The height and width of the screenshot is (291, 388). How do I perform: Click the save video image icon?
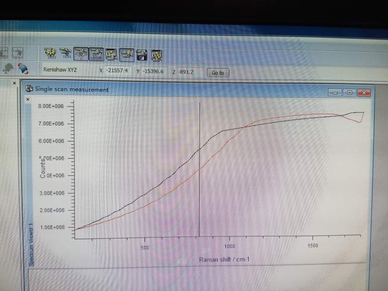coord(141,55)
